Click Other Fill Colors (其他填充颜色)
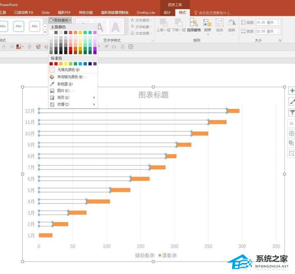295x274 pixels. (x=72, y=77)
